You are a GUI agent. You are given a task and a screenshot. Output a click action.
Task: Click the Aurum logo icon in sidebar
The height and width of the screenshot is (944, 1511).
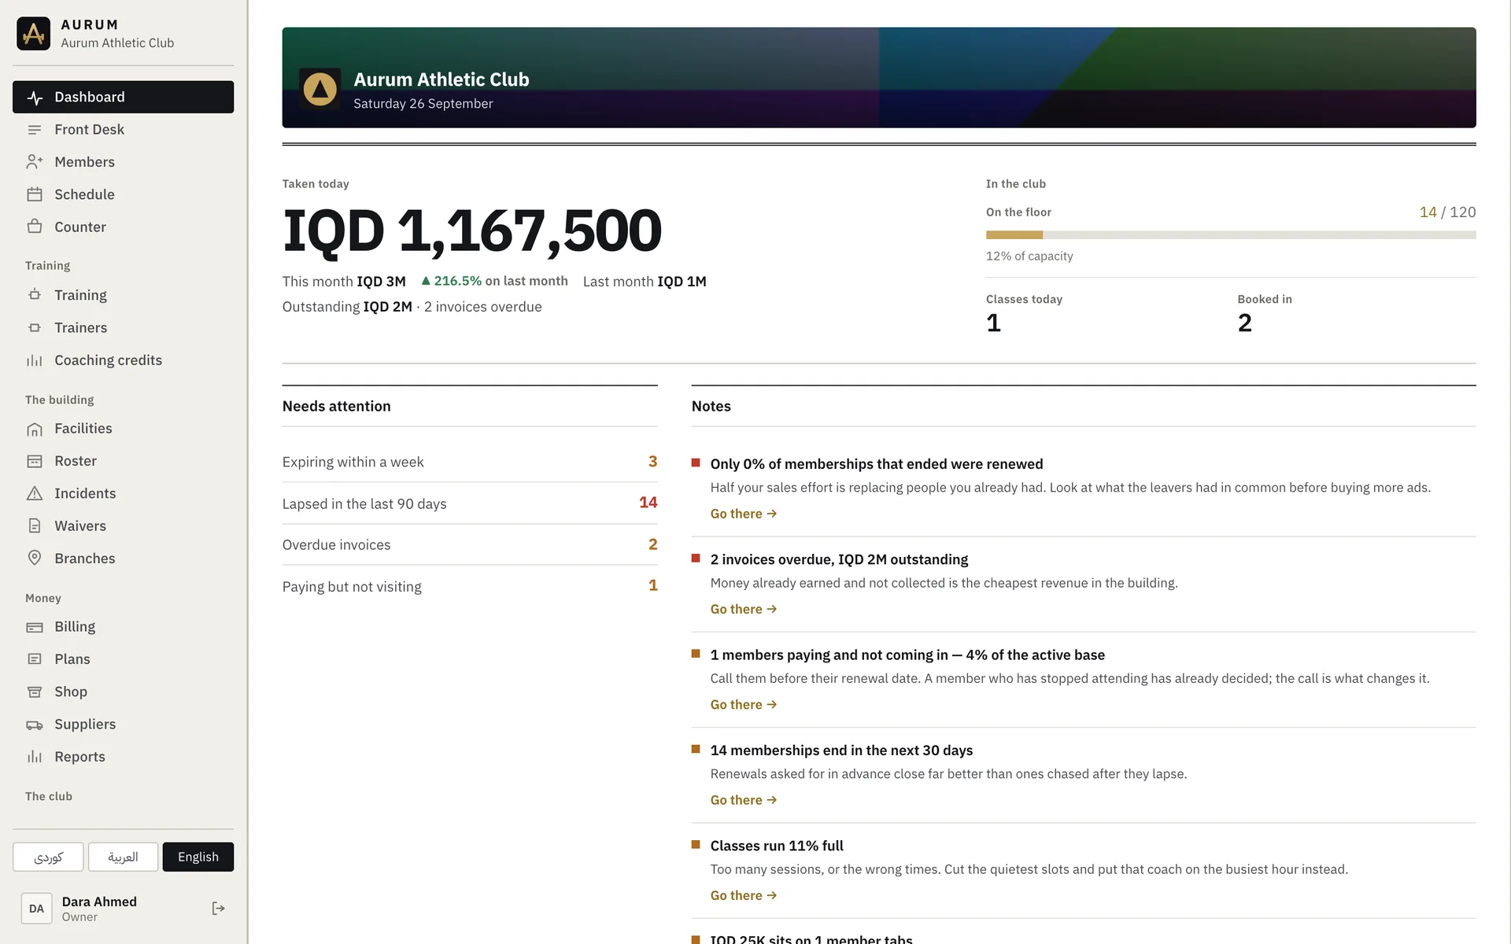point(33,34)
